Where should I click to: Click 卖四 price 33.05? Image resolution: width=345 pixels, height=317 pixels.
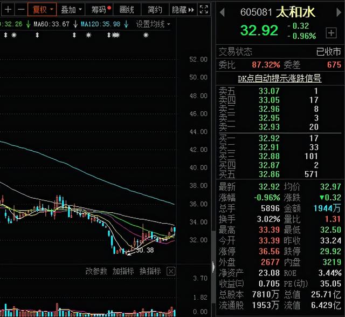269,100
